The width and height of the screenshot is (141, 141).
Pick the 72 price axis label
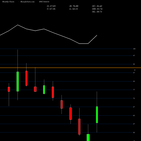[x=134, y=98]
